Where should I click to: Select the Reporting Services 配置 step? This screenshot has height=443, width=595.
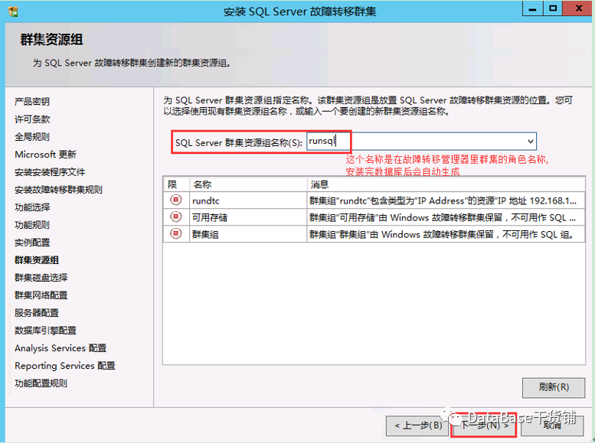click(65, 366)
